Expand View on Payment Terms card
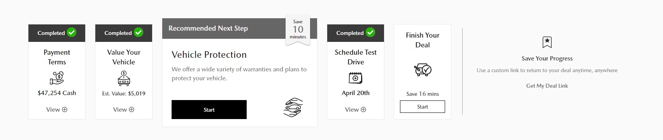The height and width of the screenshot is (140, 663). [57, 110]
